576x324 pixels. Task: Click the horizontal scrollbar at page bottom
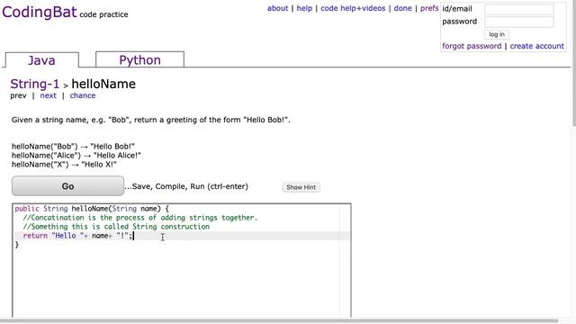tap(279, 321)
